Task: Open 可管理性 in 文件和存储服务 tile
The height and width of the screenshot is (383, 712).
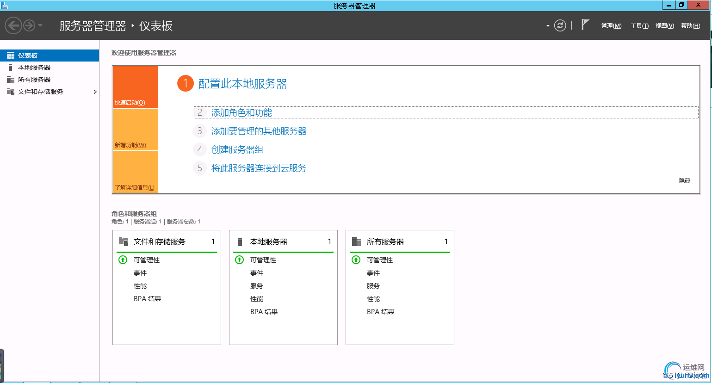Action: click(147, 260)
